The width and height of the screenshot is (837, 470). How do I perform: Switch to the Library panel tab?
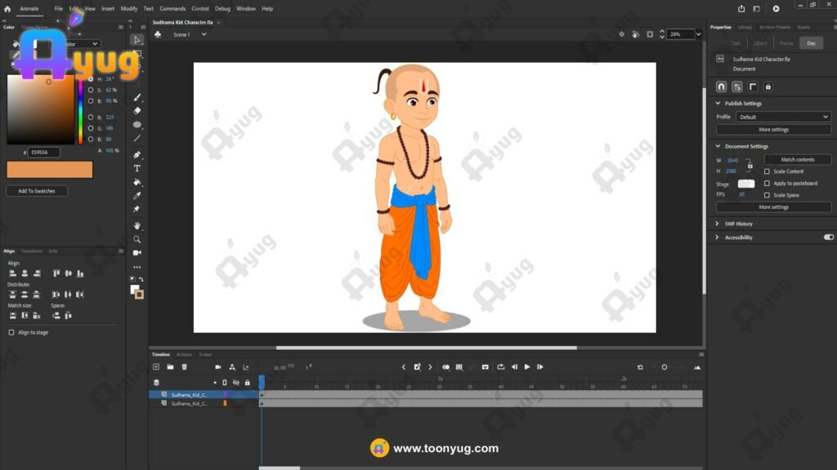745,27
